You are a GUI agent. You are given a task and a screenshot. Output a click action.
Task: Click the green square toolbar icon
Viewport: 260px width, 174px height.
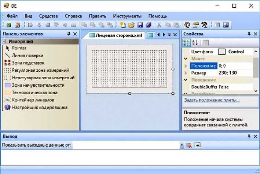tap(9, 25)
